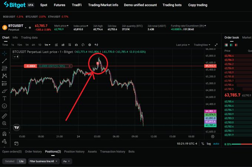Open the TradingView chart type dropdown

(202, 45)
